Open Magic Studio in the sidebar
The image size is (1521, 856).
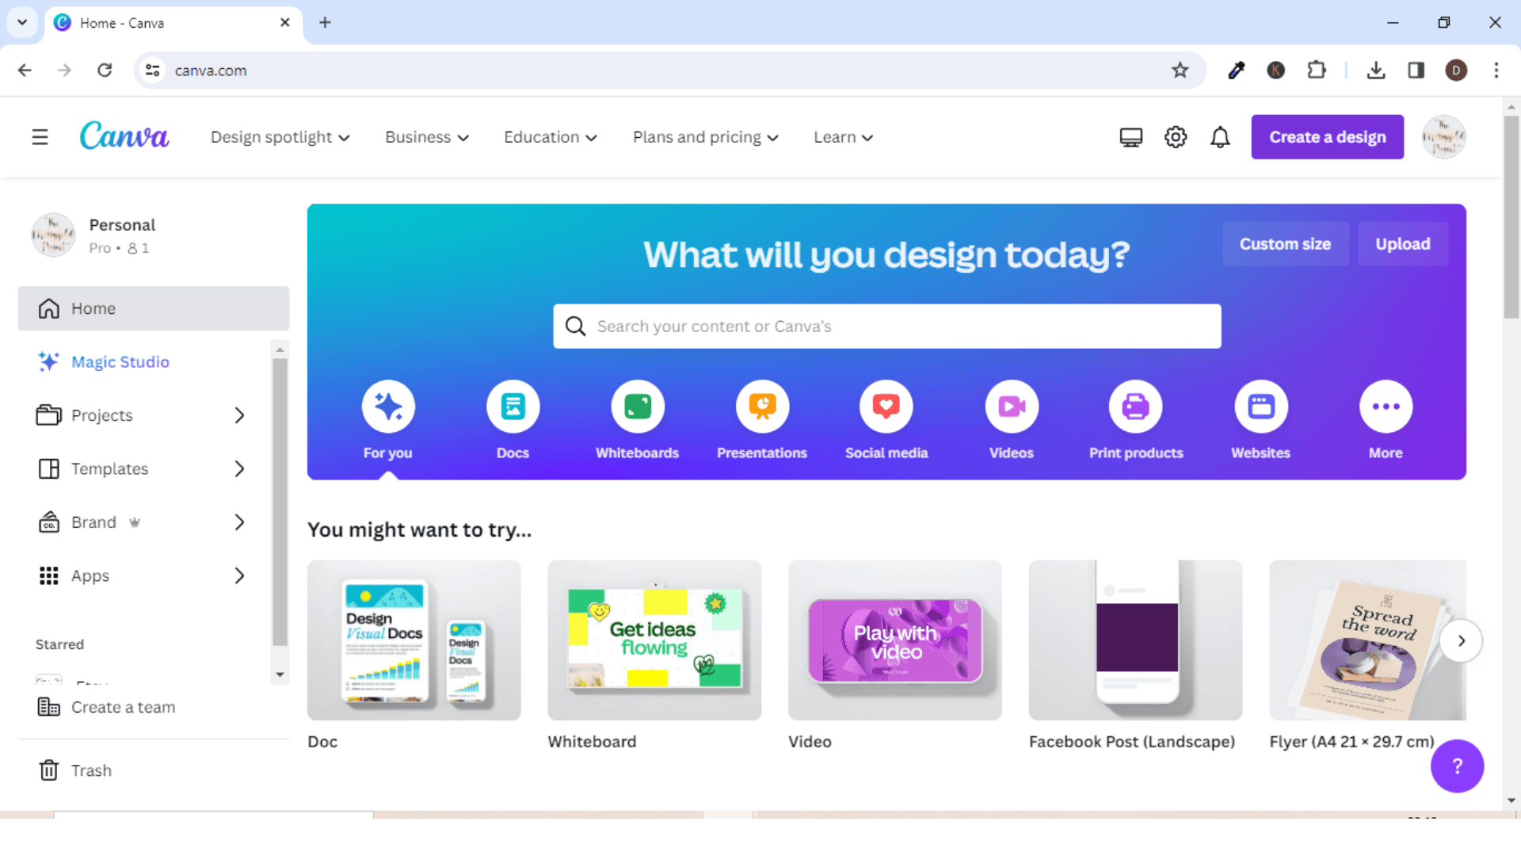point(120,362)
